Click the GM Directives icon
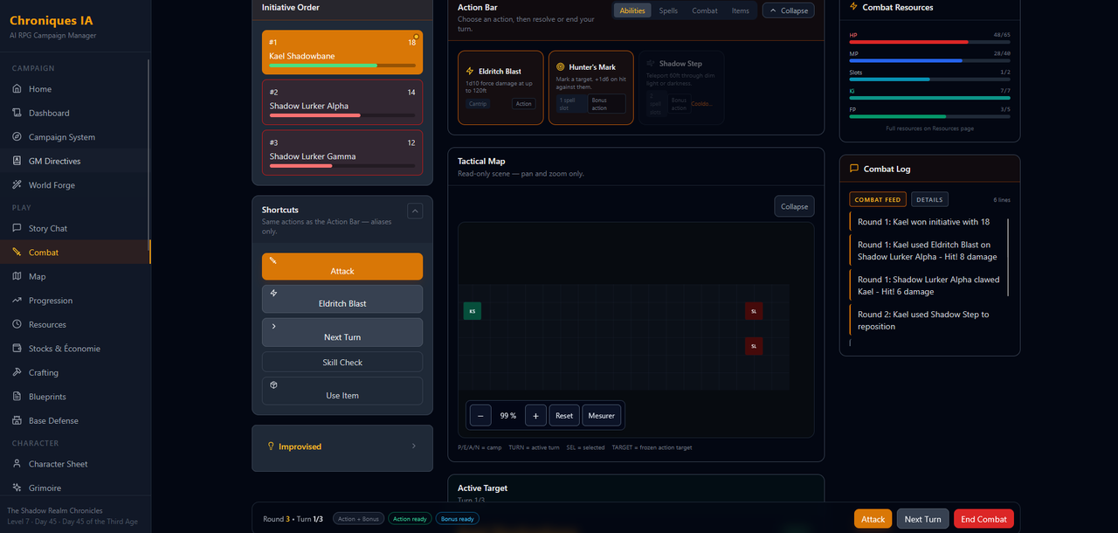The image size is (1118, 533). pyautogui.click(x=17, y=161)
